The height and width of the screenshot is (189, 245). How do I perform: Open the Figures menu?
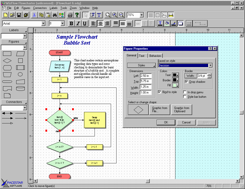[26, 8]
